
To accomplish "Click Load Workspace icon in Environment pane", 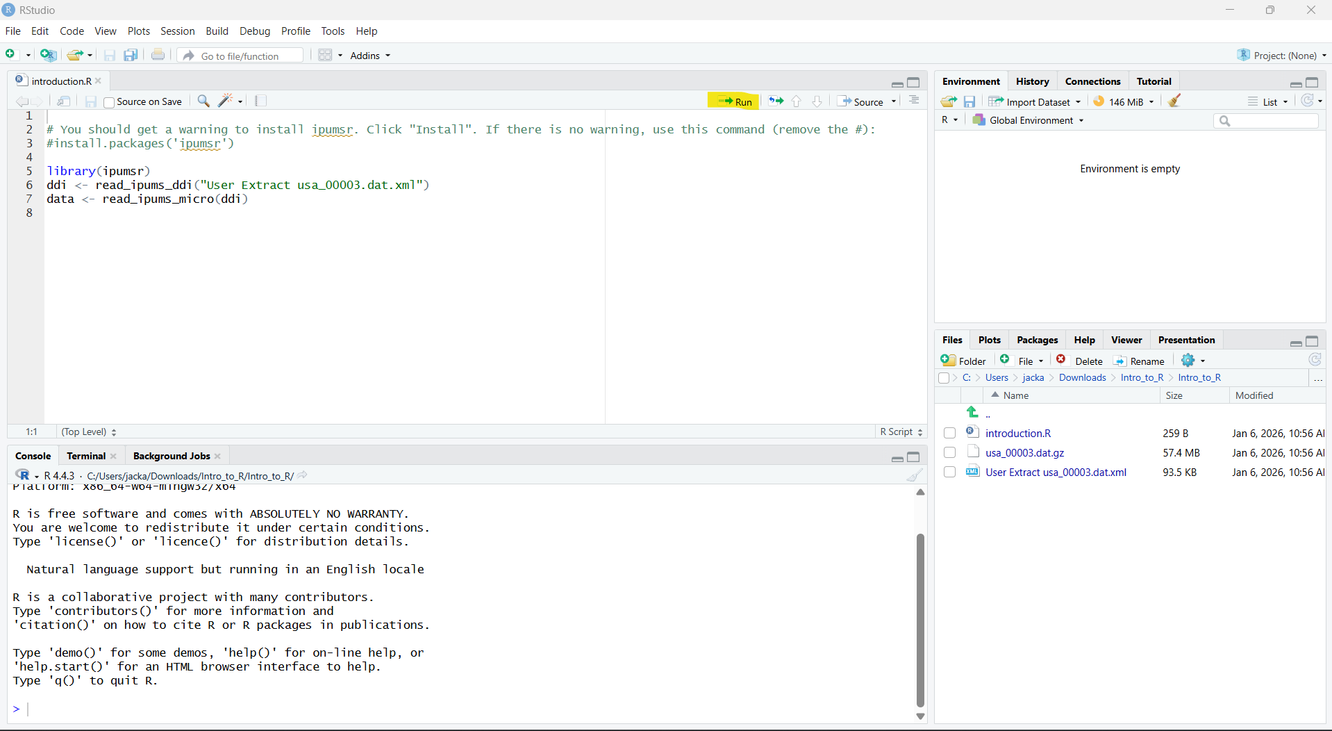I will tap(949, 101).
